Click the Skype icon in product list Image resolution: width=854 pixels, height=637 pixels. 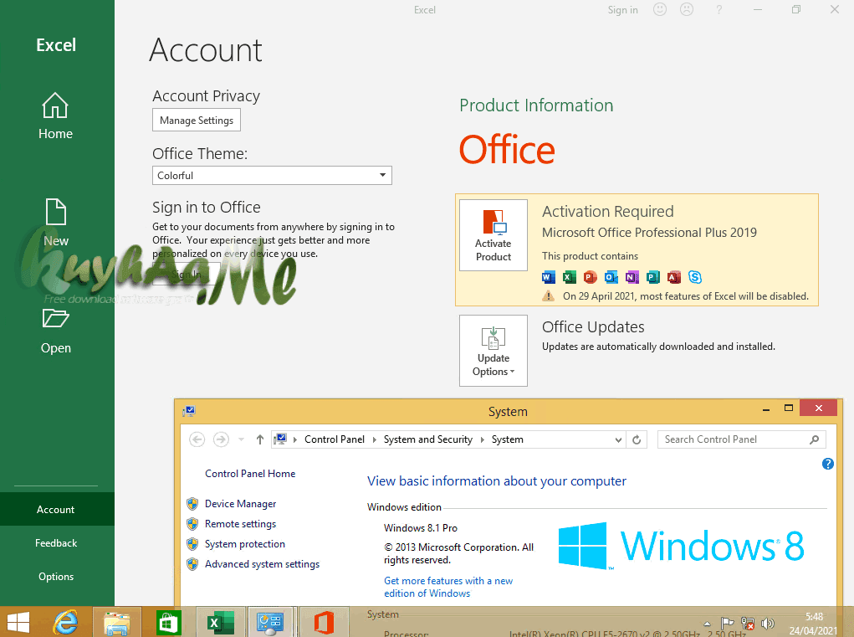point(695,277)
